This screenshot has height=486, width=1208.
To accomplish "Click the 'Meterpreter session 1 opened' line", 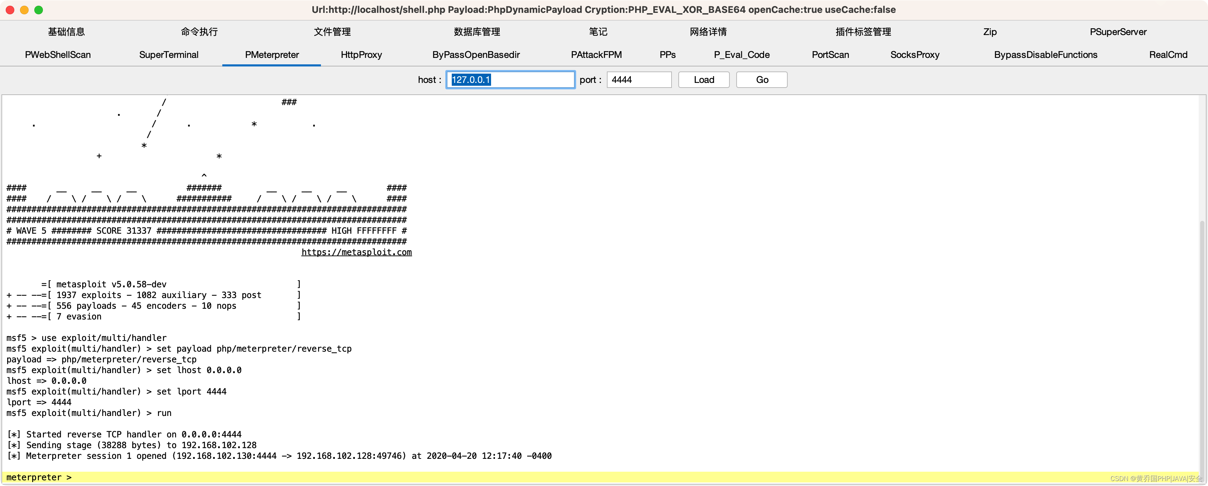I will [279, 456].
